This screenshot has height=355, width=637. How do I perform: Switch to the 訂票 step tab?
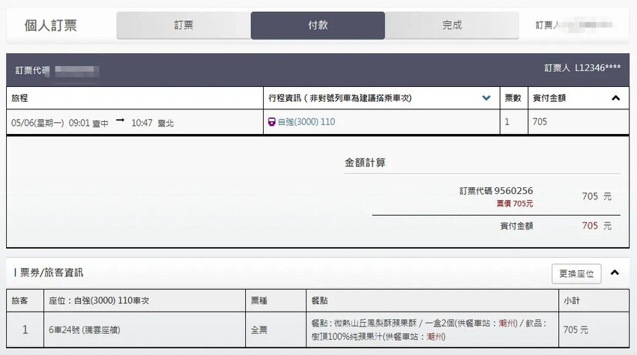[x=184, y=25]
